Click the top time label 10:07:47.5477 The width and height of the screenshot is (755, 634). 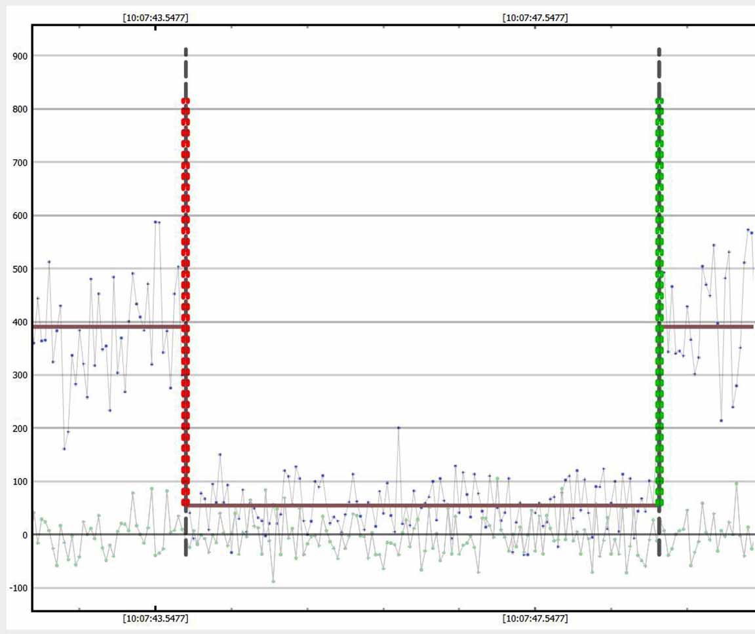click(535, 18)
